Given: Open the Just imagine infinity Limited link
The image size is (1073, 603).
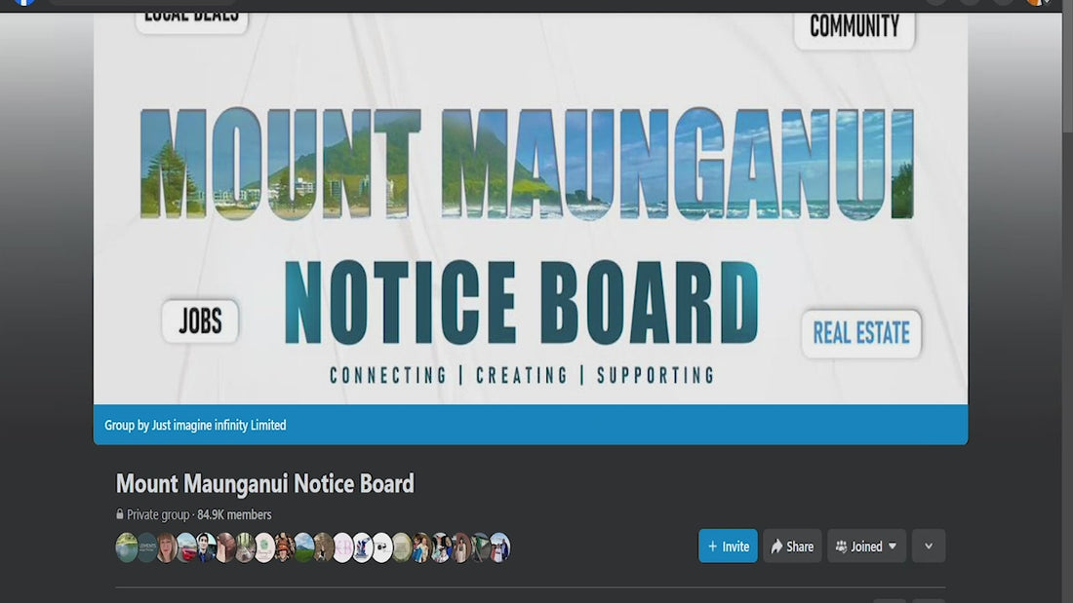Looking at the screenshot, I should [x=219, y=426].
